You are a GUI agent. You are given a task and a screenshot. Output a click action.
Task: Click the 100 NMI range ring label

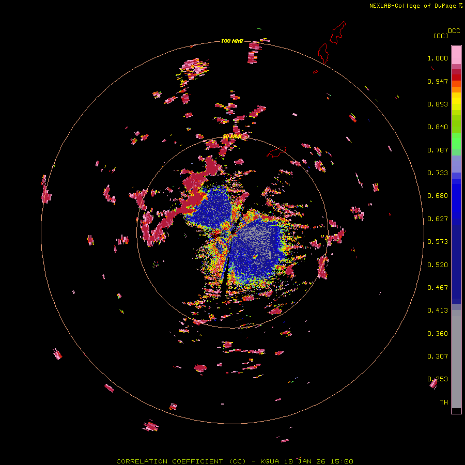click(x=232, y=41)
